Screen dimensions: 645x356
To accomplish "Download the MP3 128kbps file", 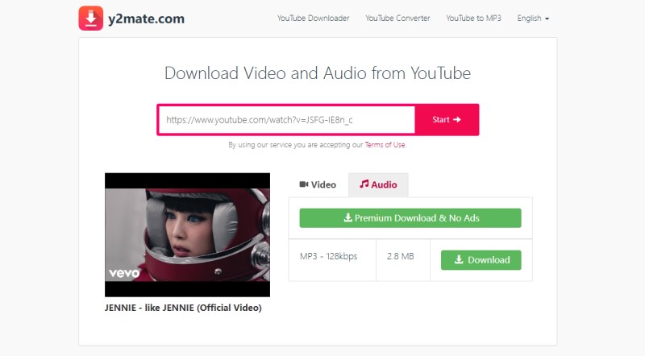I will [x=481, y=259].
